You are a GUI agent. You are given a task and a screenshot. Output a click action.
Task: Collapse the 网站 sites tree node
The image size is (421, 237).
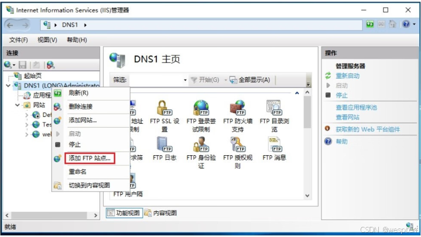coord(18,105)
